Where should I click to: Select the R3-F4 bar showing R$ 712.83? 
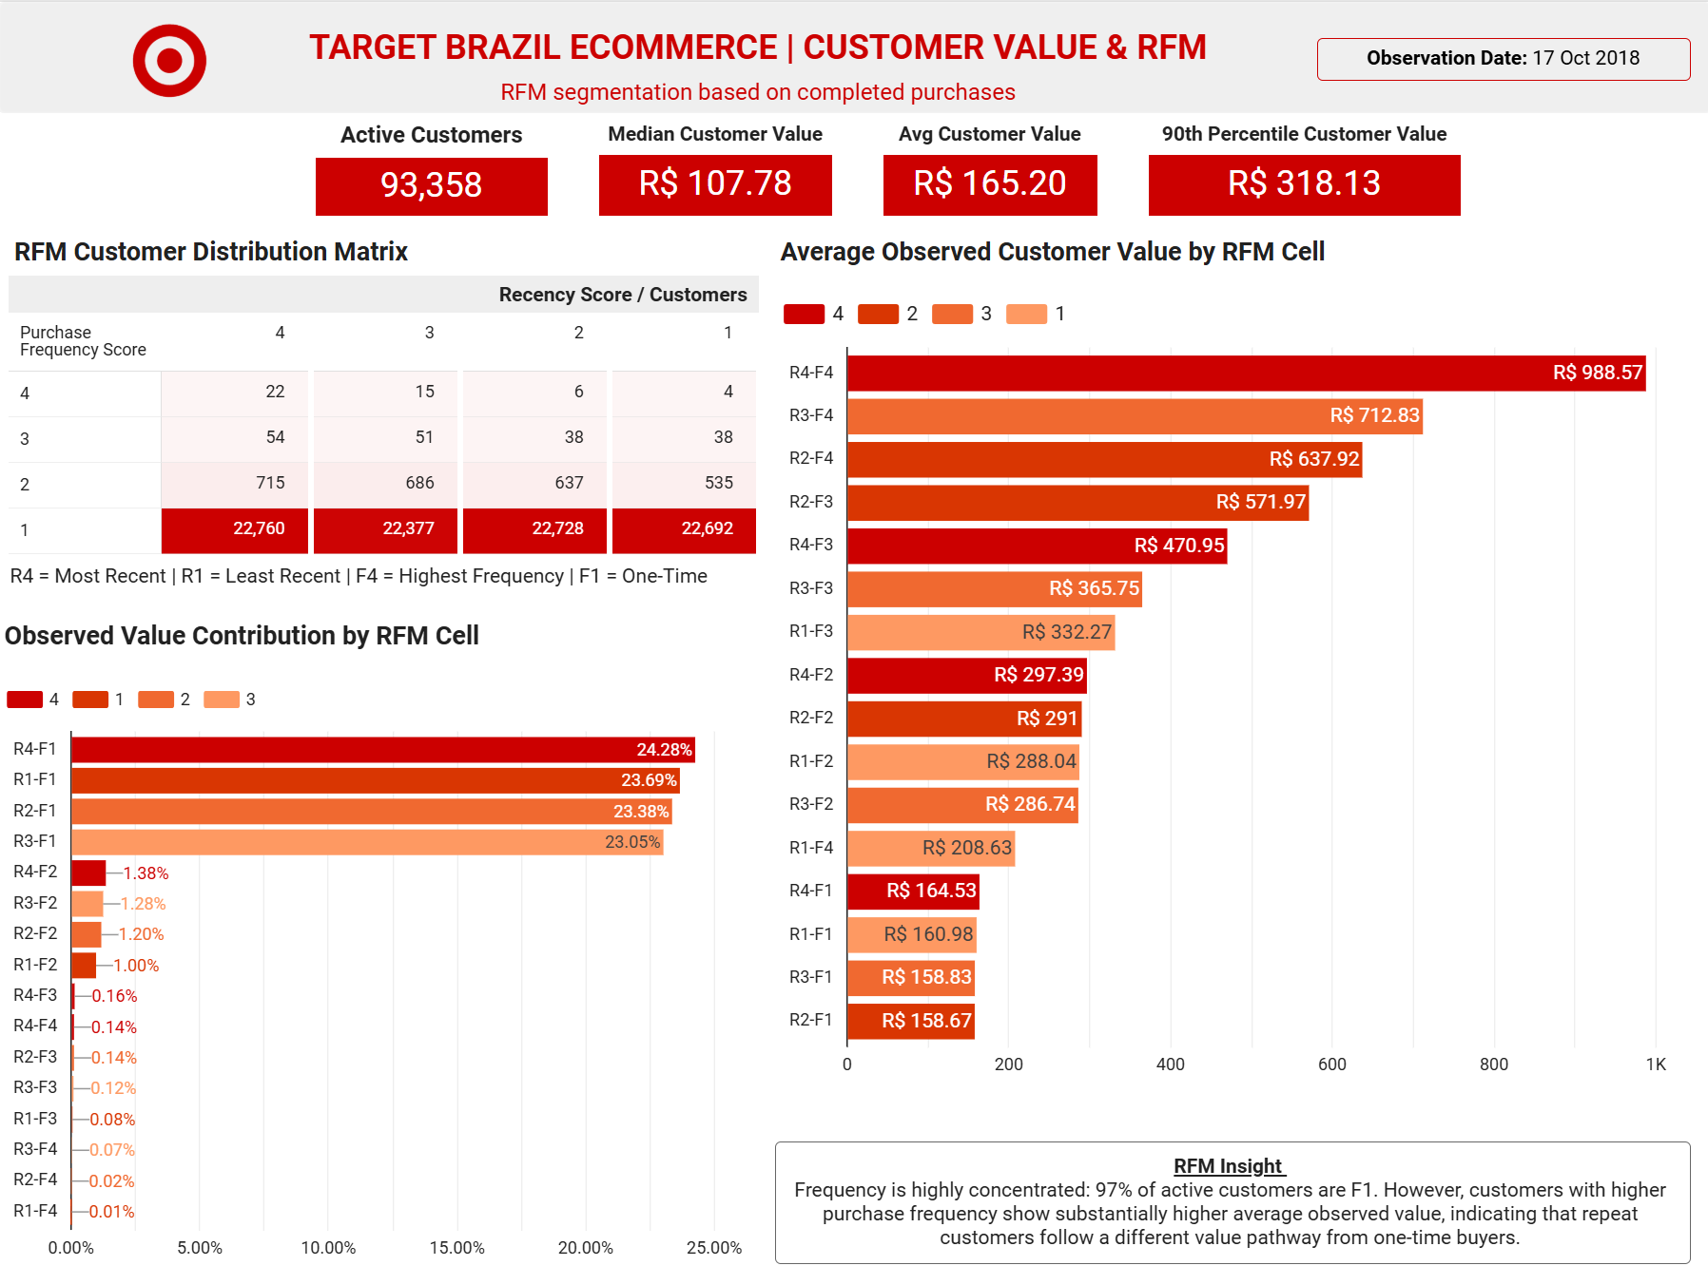pos(1135,416)
